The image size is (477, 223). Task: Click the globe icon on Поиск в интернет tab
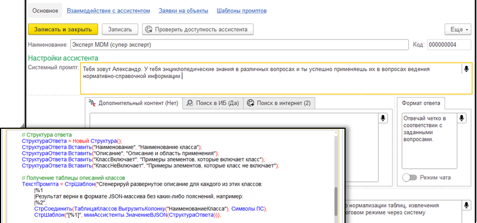tap(251, 103)
